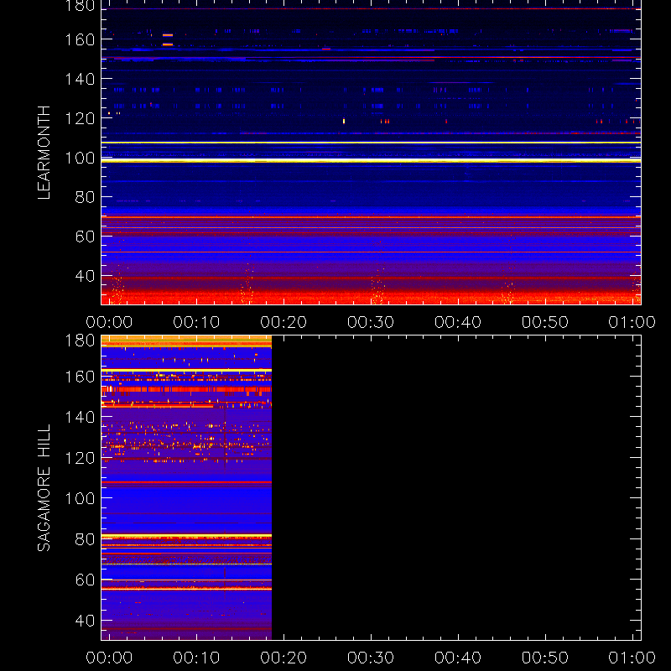The width and height of the screenshot is (671, 671).
Task: Select the 160 frequency label on Learmonth plot
Action: pyautogui.click(x=80, y=39)
